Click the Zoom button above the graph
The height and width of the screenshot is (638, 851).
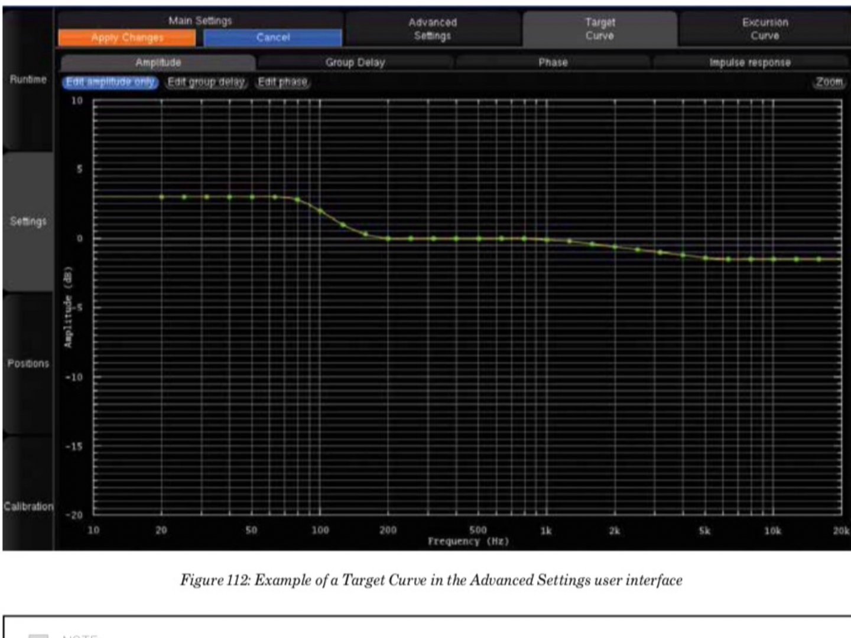tap(829, 82)
